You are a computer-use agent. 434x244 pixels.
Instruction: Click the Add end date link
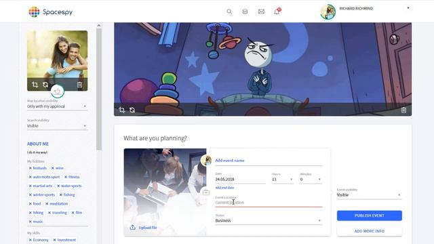point(224,188)
